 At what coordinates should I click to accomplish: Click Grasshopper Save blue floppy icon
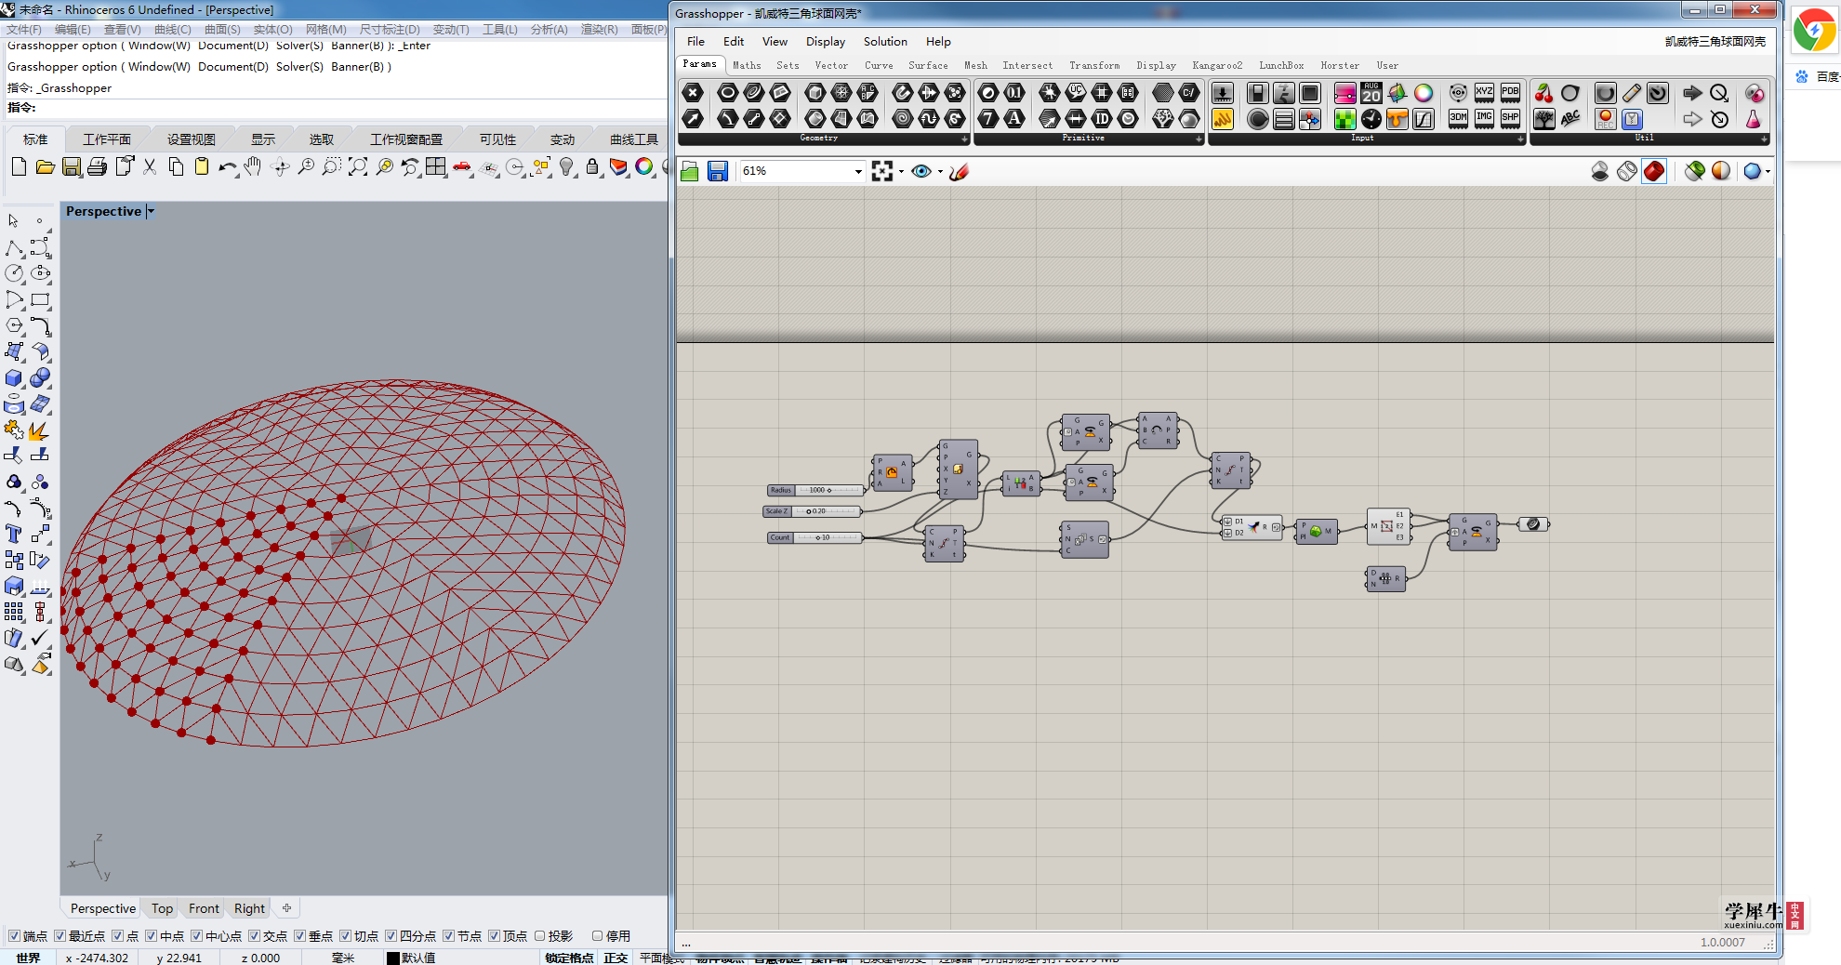pyautogui.click(x=717, y=171)
